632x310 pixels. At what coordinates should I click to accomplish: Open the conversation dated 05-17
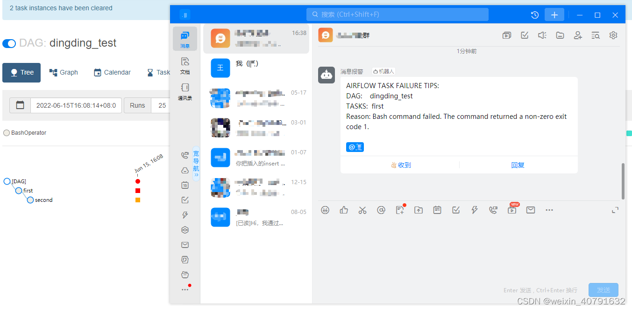[x=256, y=98]
